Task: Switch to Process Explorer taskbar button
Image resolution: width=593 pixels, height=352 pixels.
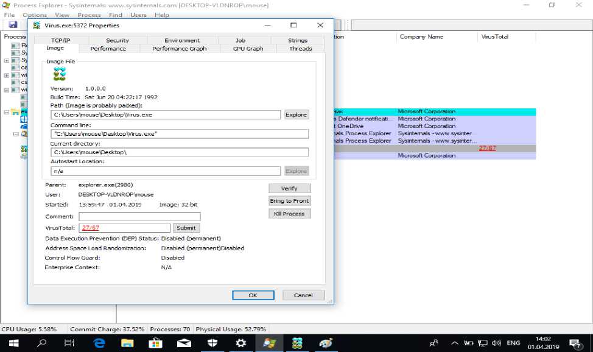Action: 269,343
